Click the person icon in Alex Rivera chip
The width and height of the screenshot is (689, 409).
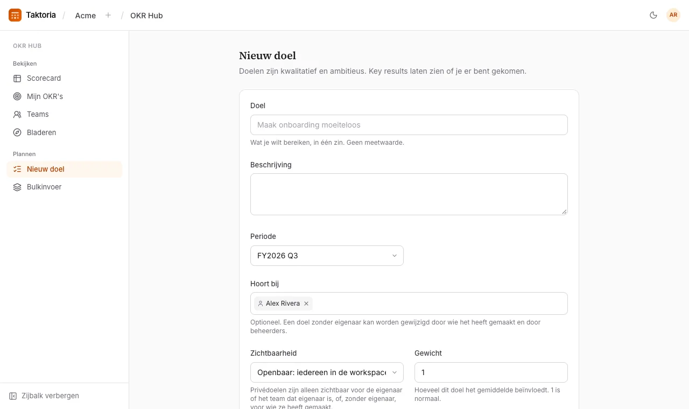(261, 304)
